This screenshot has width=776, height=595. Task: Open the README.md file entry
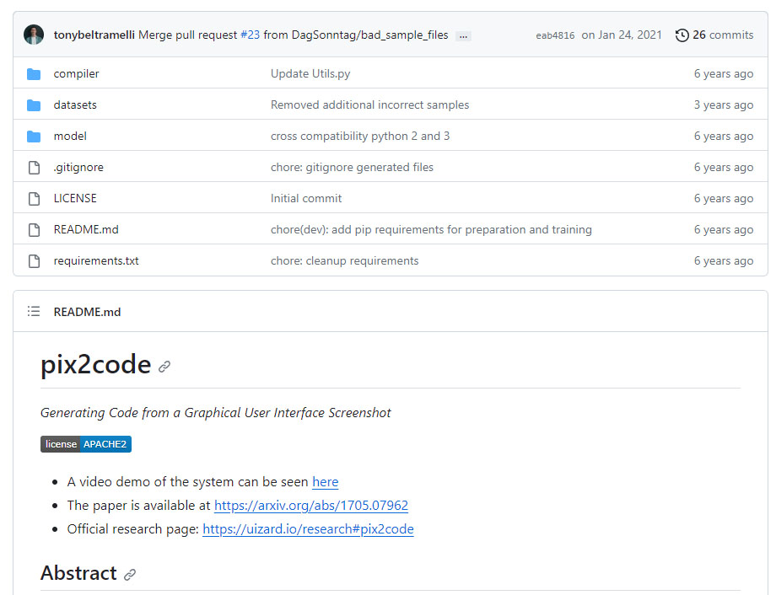[x=85, y=229]
